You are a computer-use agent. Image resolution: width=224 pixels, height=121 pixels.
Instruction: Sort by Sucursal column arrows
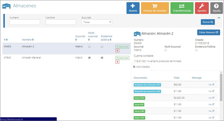(x=76, y=40)
